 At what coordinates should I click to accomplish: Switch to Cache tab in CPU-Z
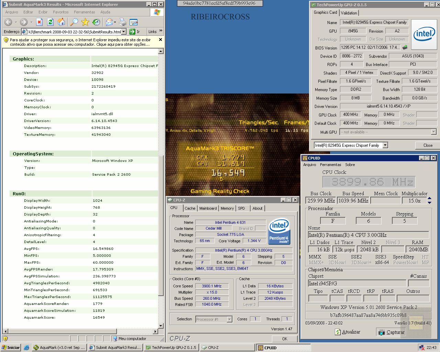coord(190,208)
